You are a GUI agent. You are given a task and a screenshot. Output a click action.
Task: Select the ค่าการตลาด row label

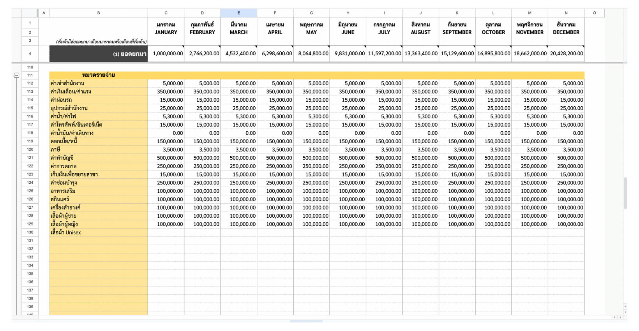[99, 166]
